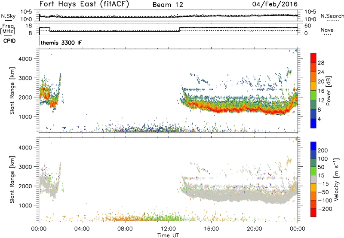Click 'Slant Range [km]' label of velocity panel
Screen dimensions: 344x238
[x=12, y=179]
